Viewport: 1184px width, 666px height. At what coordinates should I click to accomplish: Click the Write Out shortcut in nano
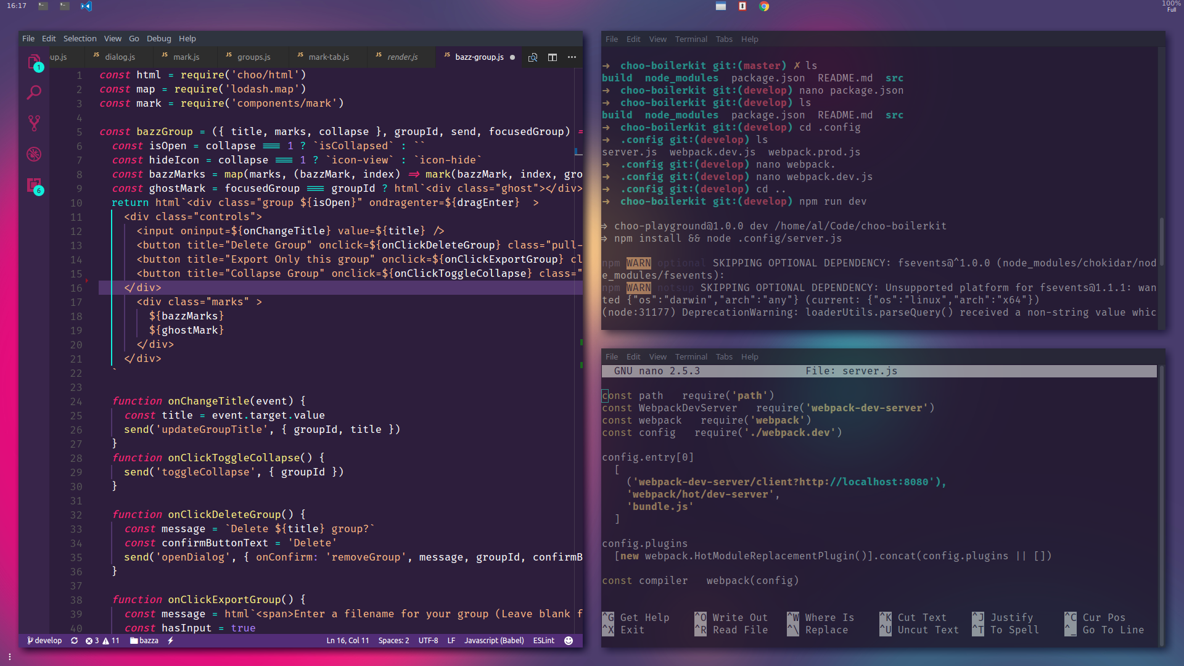tap(731, 618)
